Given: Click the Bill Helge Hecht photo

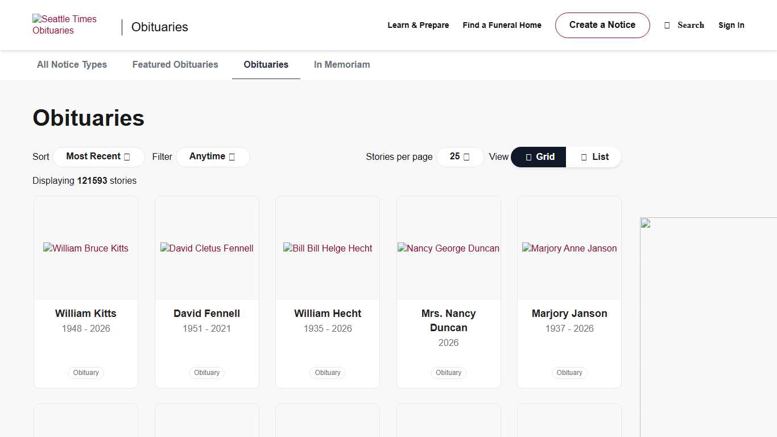Looking at the screenshot, I should click(328, 248).
